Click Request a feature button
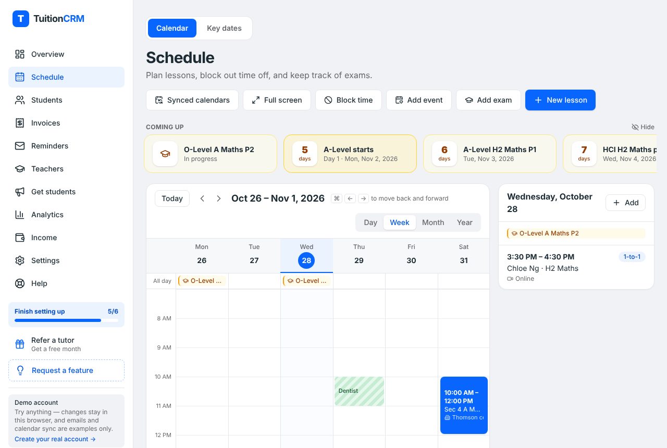The width and height of the screenshot is (667, 448). (x=66, y=370)
